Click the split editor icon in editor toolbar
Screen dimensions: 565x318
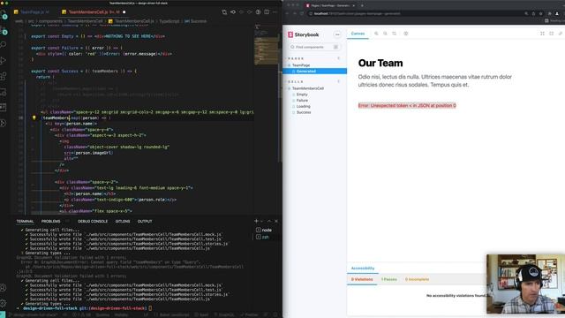click(267, 11)
